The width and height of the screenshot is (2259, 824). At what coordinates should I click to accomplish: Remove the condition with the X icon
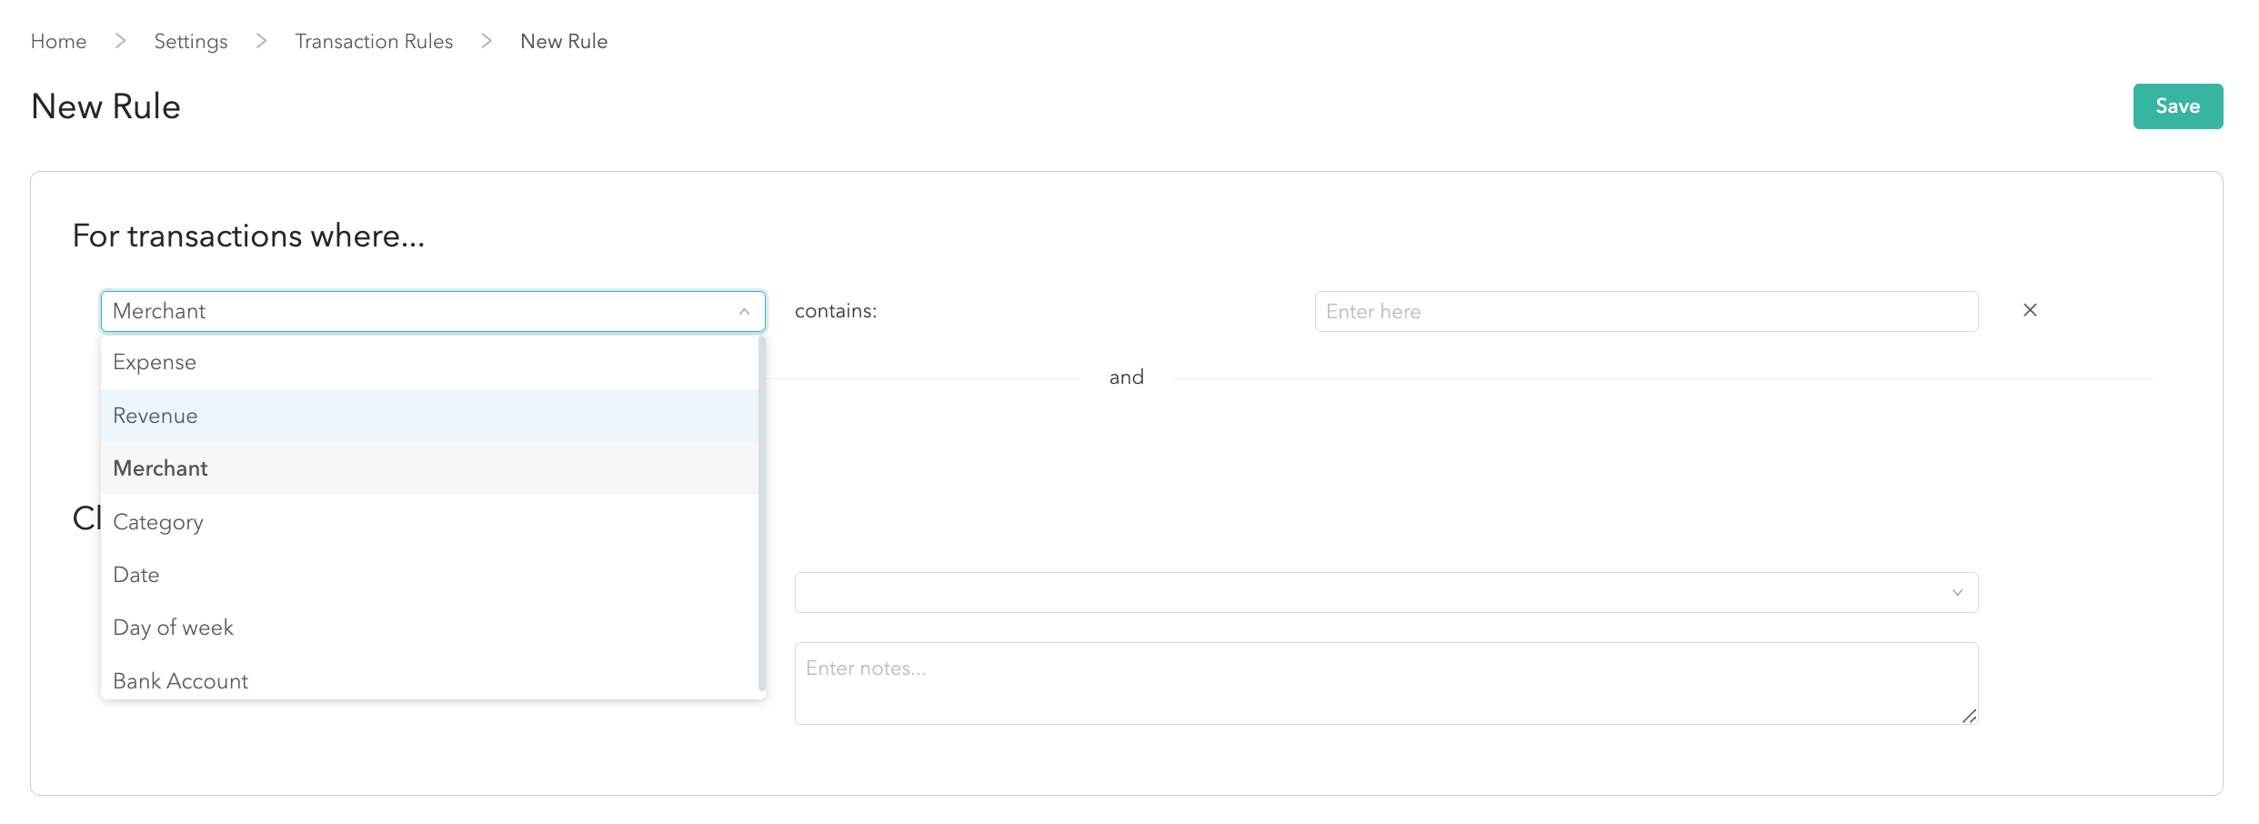click(2029, 310)
